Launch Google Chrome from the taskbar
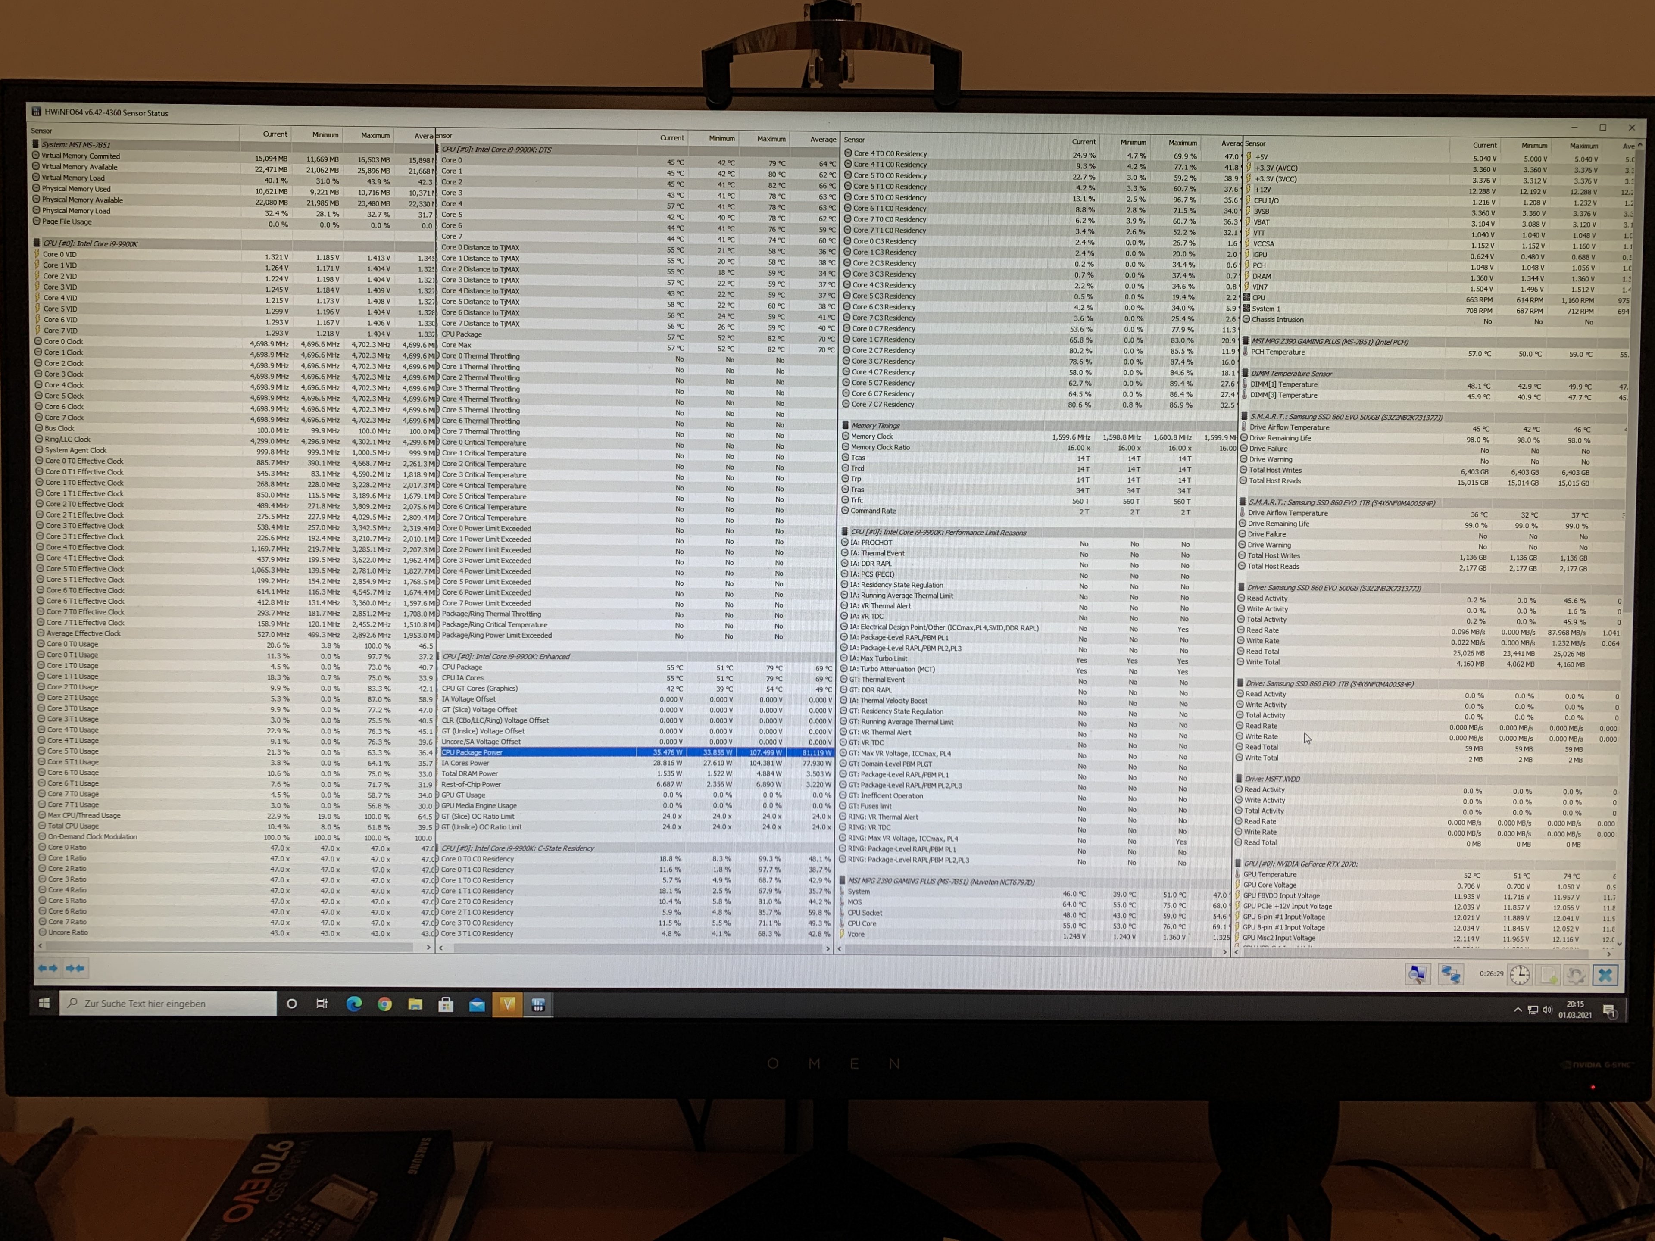The image size is (1655, 1241). tap(384, 1004)
